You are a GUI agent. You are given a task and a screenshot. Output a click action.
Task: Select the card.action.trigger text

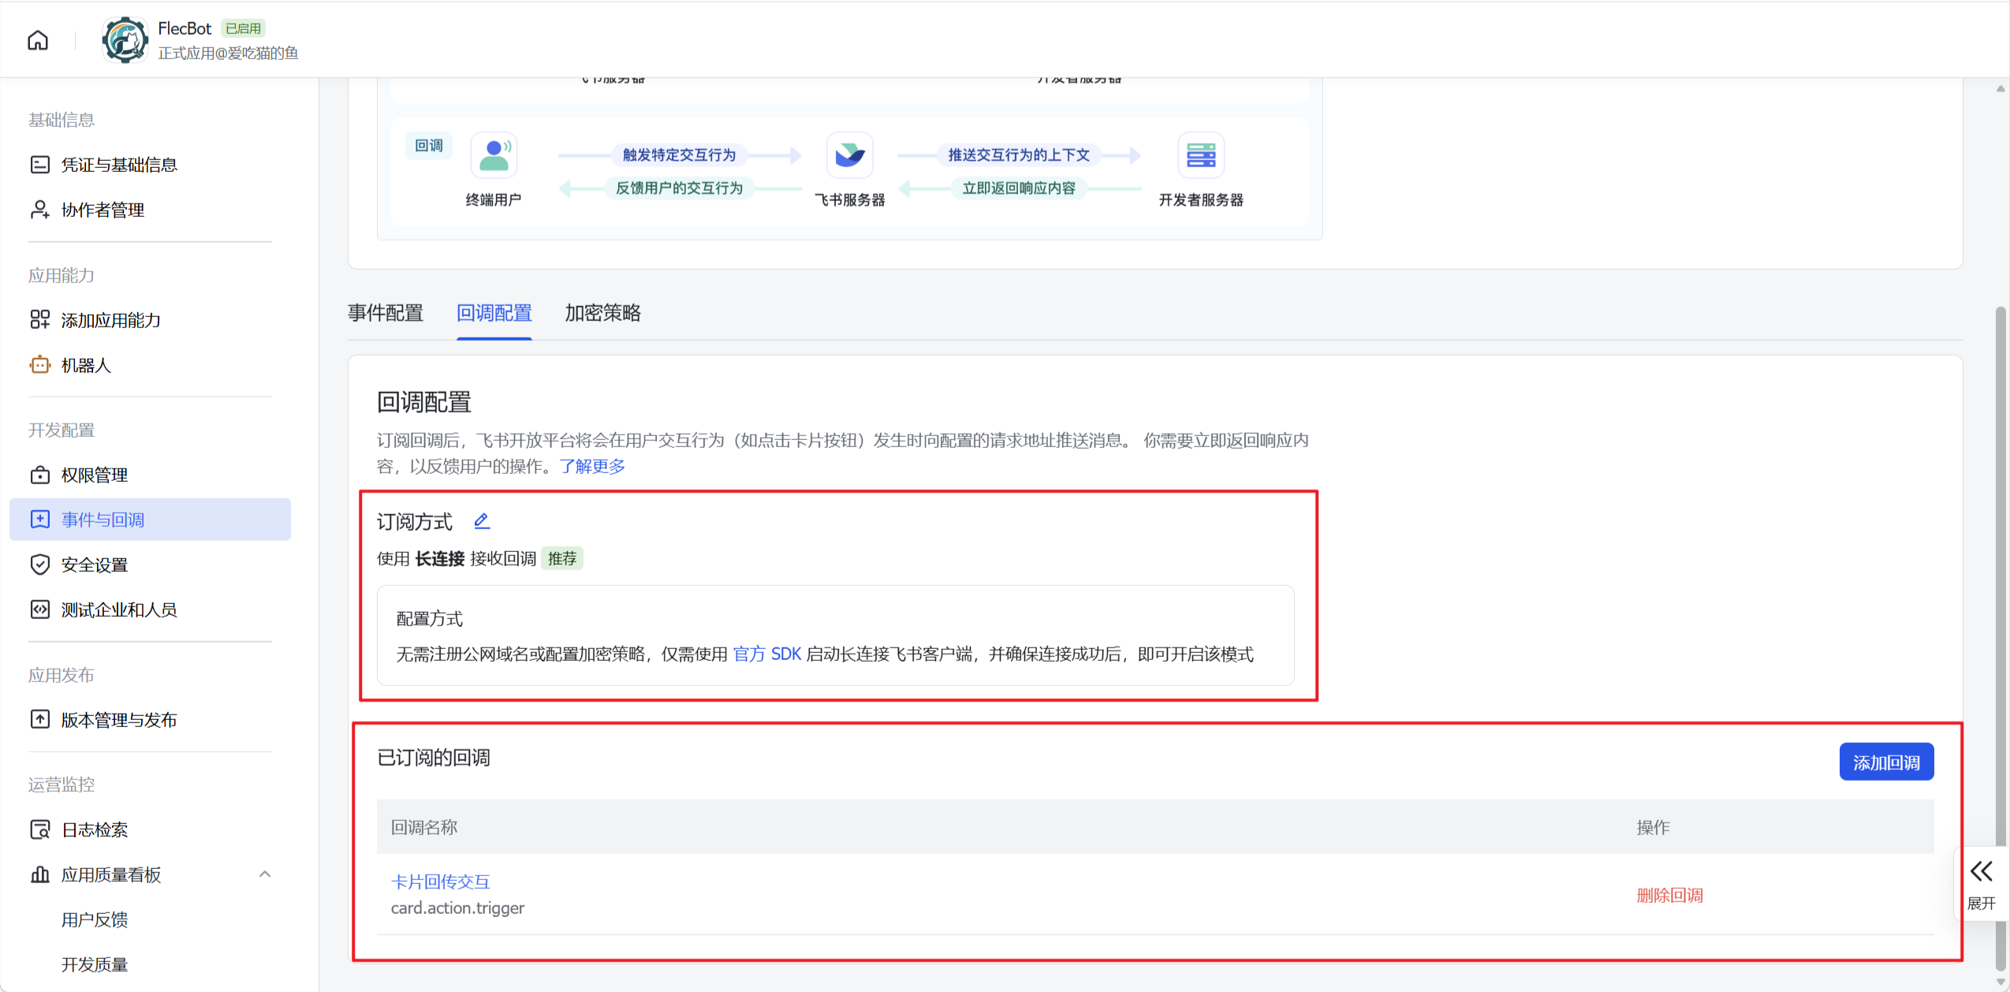pyautogui.click(x=457, y=908)
